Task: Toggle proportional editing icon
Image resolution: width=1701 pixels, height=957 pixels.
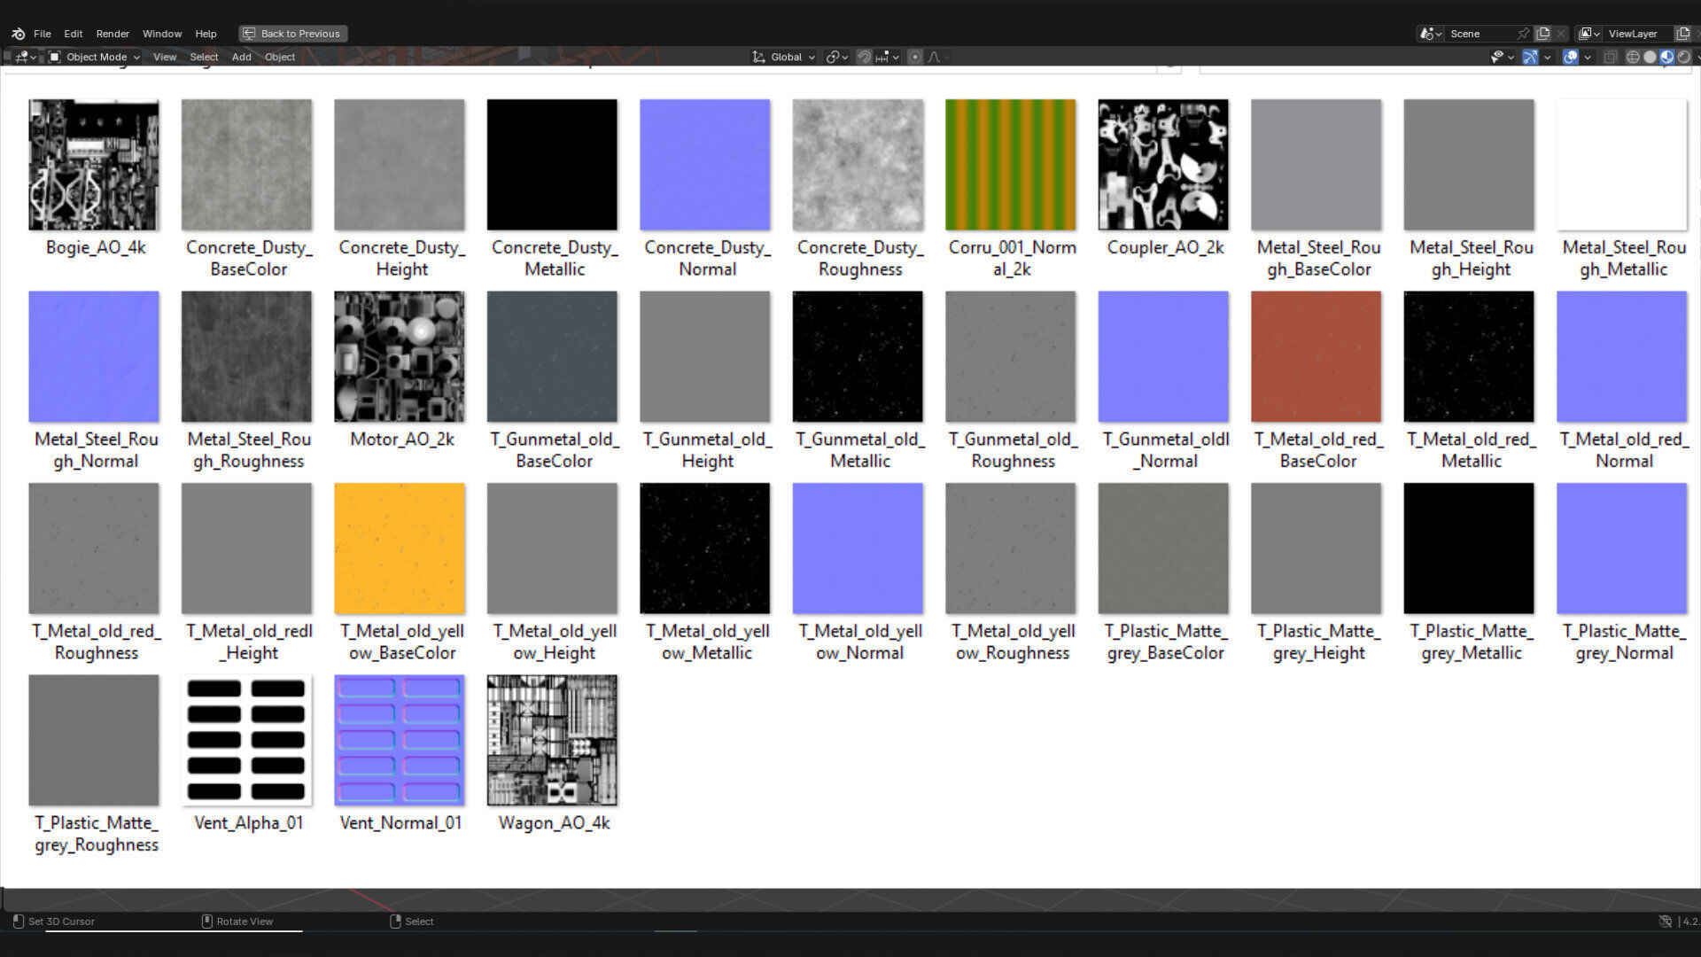Action: tap(915, 57)
